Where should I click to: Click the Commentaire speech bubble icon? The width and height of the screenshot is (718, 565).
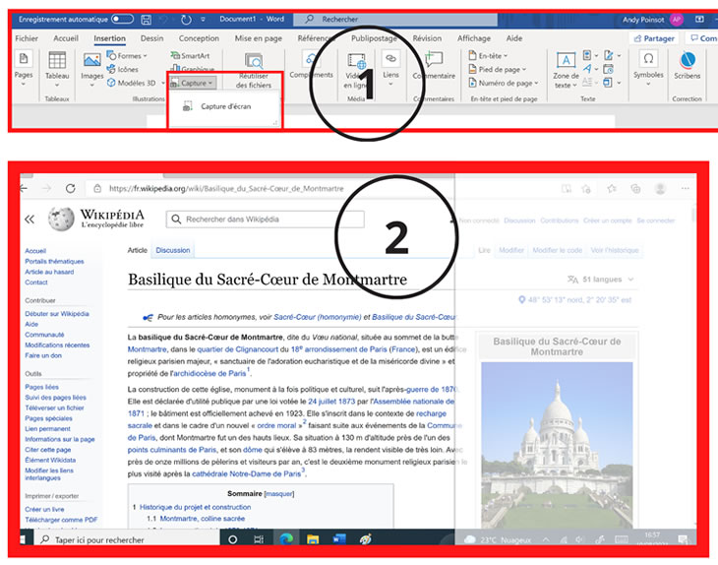point(434,59)
